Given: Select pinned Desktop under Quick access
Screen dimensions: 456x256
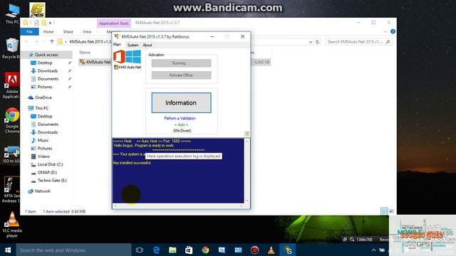Looking at the screenshot, I should [x=45, y=63].
